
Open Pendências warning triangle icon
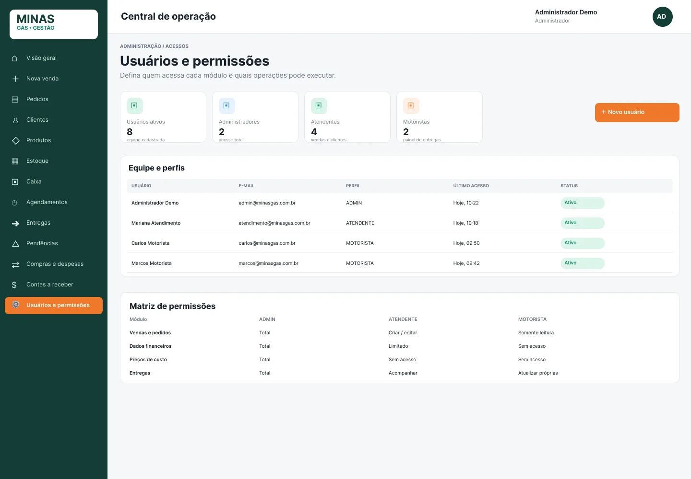pyautogui.click(x=15, y=244)
